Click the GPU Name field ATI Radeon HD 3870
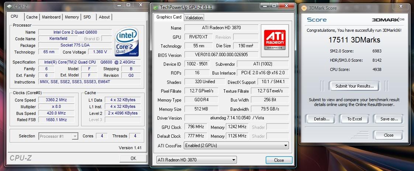Viewport: 414px width, 171px height. pyautogui.click(x=221, y=27)
